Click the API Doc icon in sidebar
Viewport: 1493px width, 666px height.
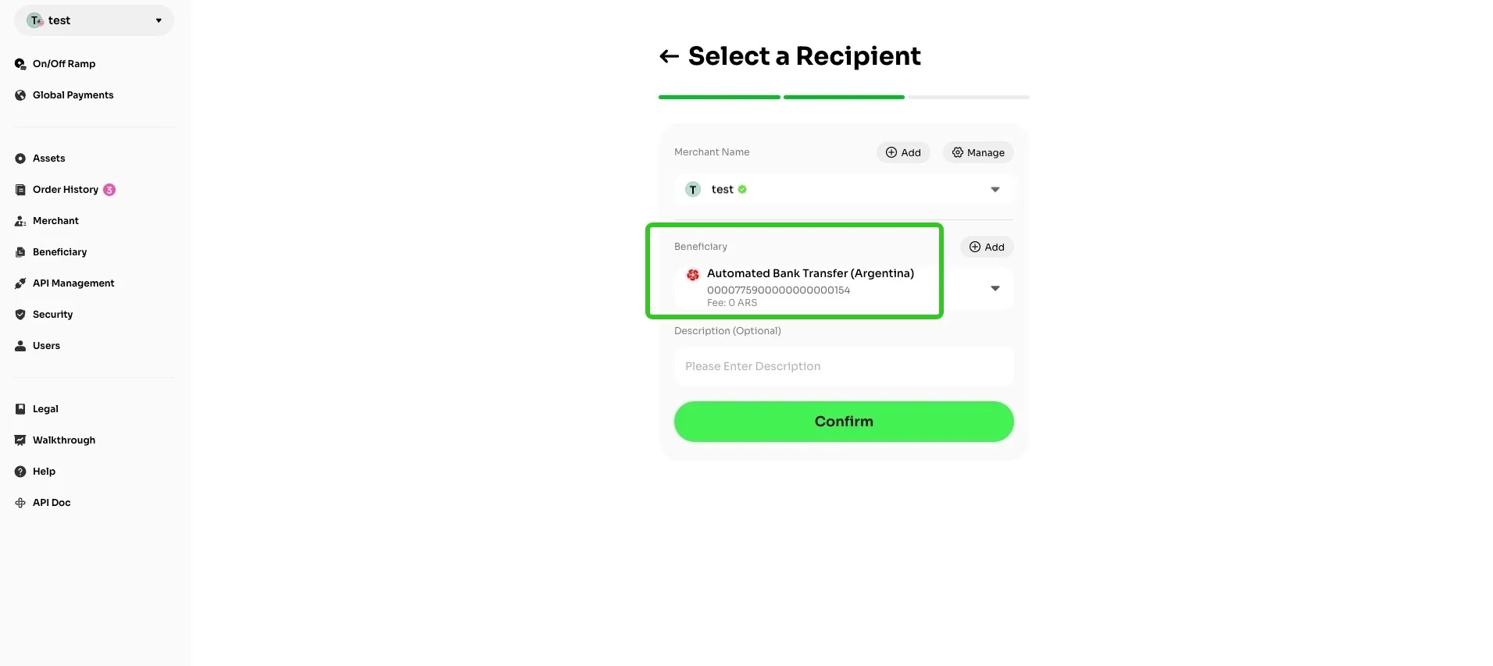coord(20,503)
